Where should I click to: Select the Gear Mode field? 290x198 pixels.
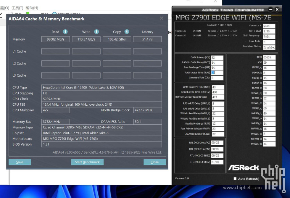coord(269,42)
